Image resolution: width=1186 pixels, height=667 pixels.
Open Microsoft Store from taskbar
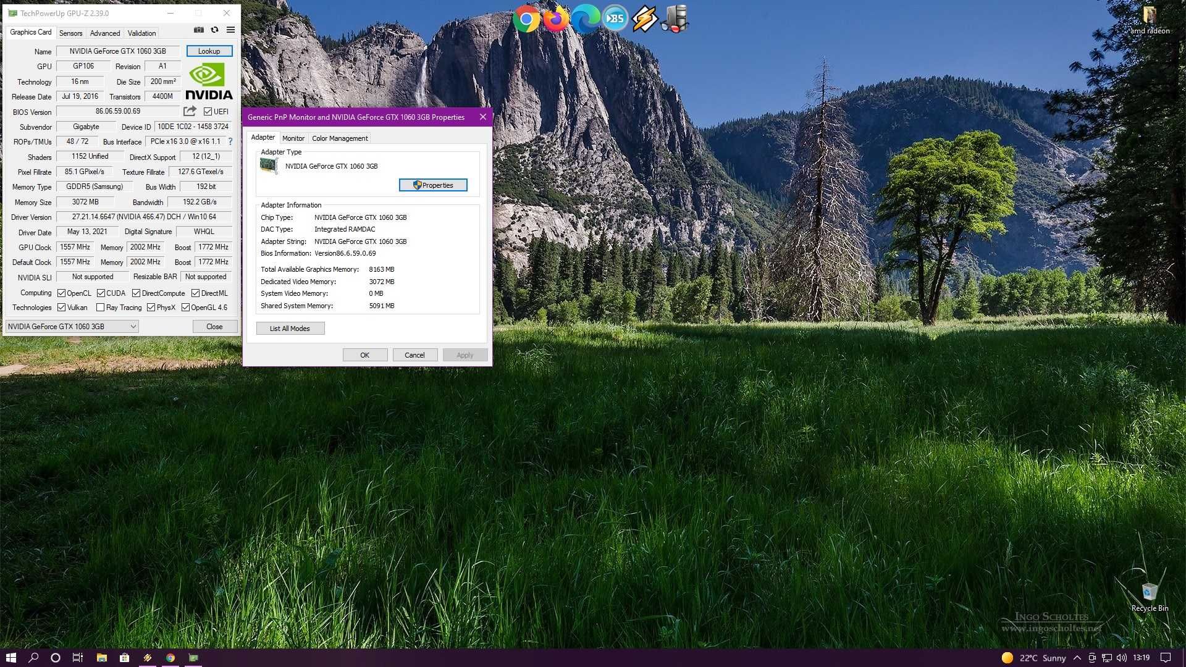[x=124, y=658]
